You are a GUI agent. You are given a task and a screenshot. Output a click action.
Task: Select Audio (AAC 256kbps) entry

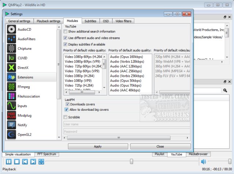point(126,71)
